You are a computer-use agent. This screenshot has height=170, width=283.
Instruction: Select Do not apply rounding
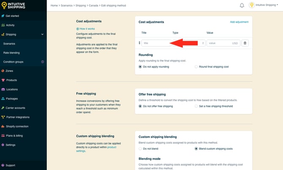pos(140,67)
